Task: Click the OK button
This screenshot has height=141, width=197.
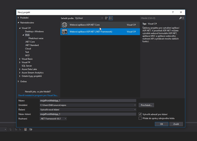Action: pos(162,124)
